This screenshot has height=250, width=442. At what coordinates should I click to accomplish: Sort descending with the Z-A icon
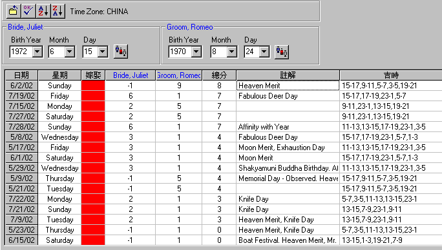pos(58,11)
